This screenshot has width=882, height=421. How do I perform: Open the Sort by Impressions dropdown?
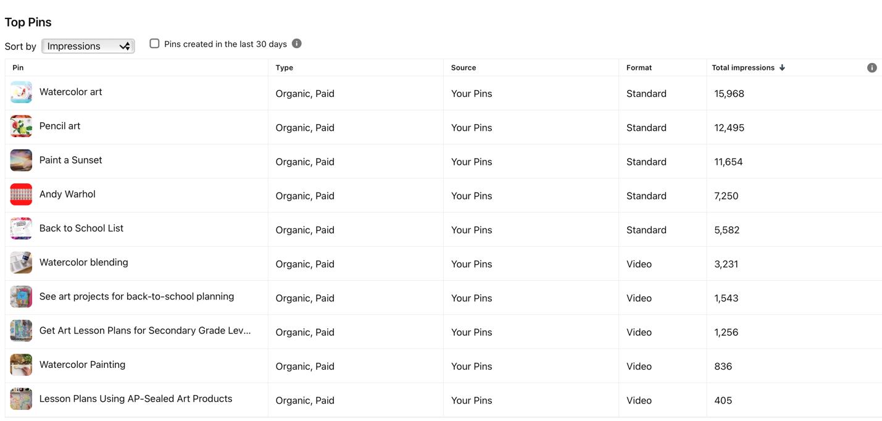click(88, 46)
